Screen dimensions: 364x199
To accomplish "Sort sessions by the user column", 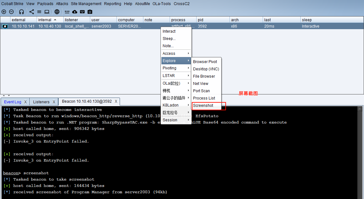I will pos(103,20).
